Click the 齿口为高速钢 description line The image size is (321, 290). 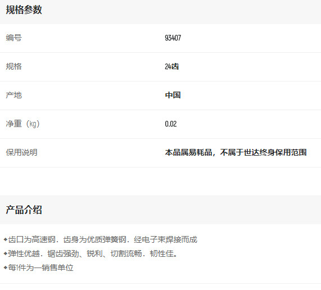(100, 239)
